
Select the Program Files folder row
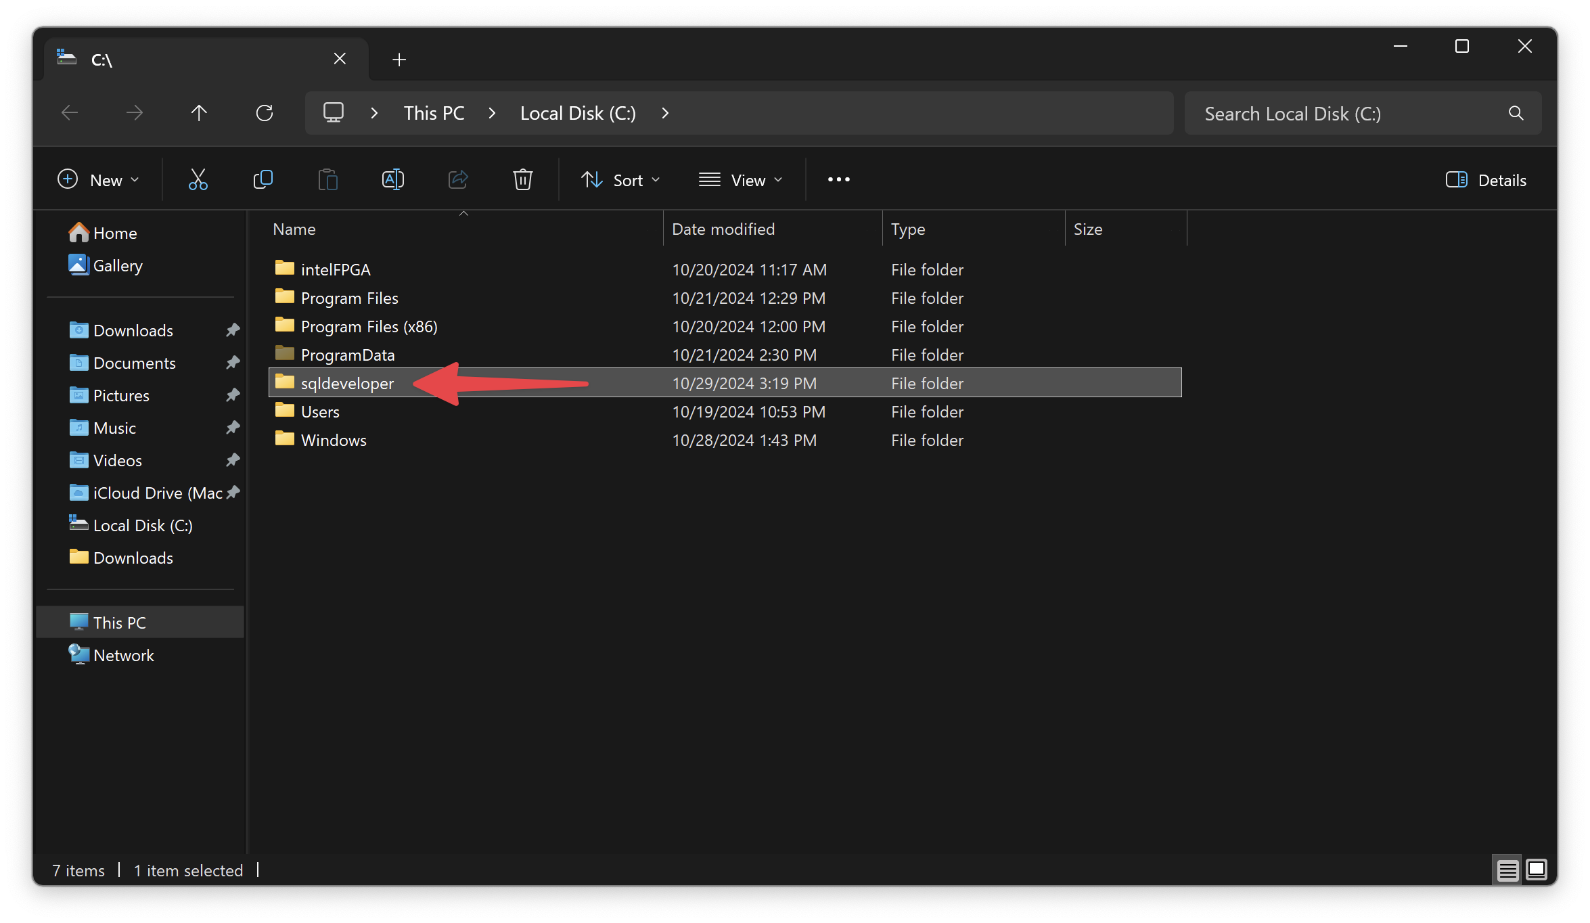point(725,298)
